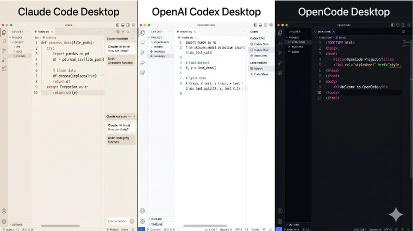Expand experiments folder in OpenAI Codex explorer
This screenshot has height=231, width=413.
(x=160, y=42)
